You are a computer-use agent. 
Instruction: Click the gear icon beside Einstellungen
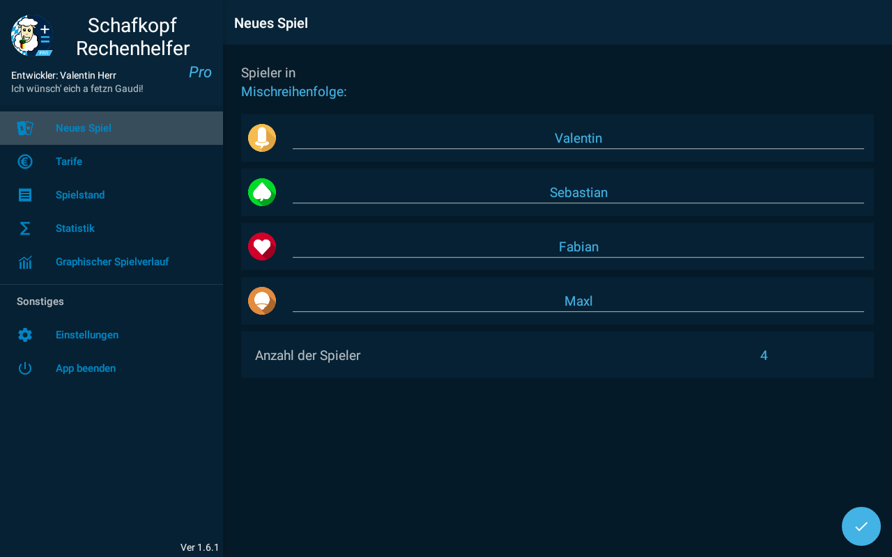[x=25, y=335]
